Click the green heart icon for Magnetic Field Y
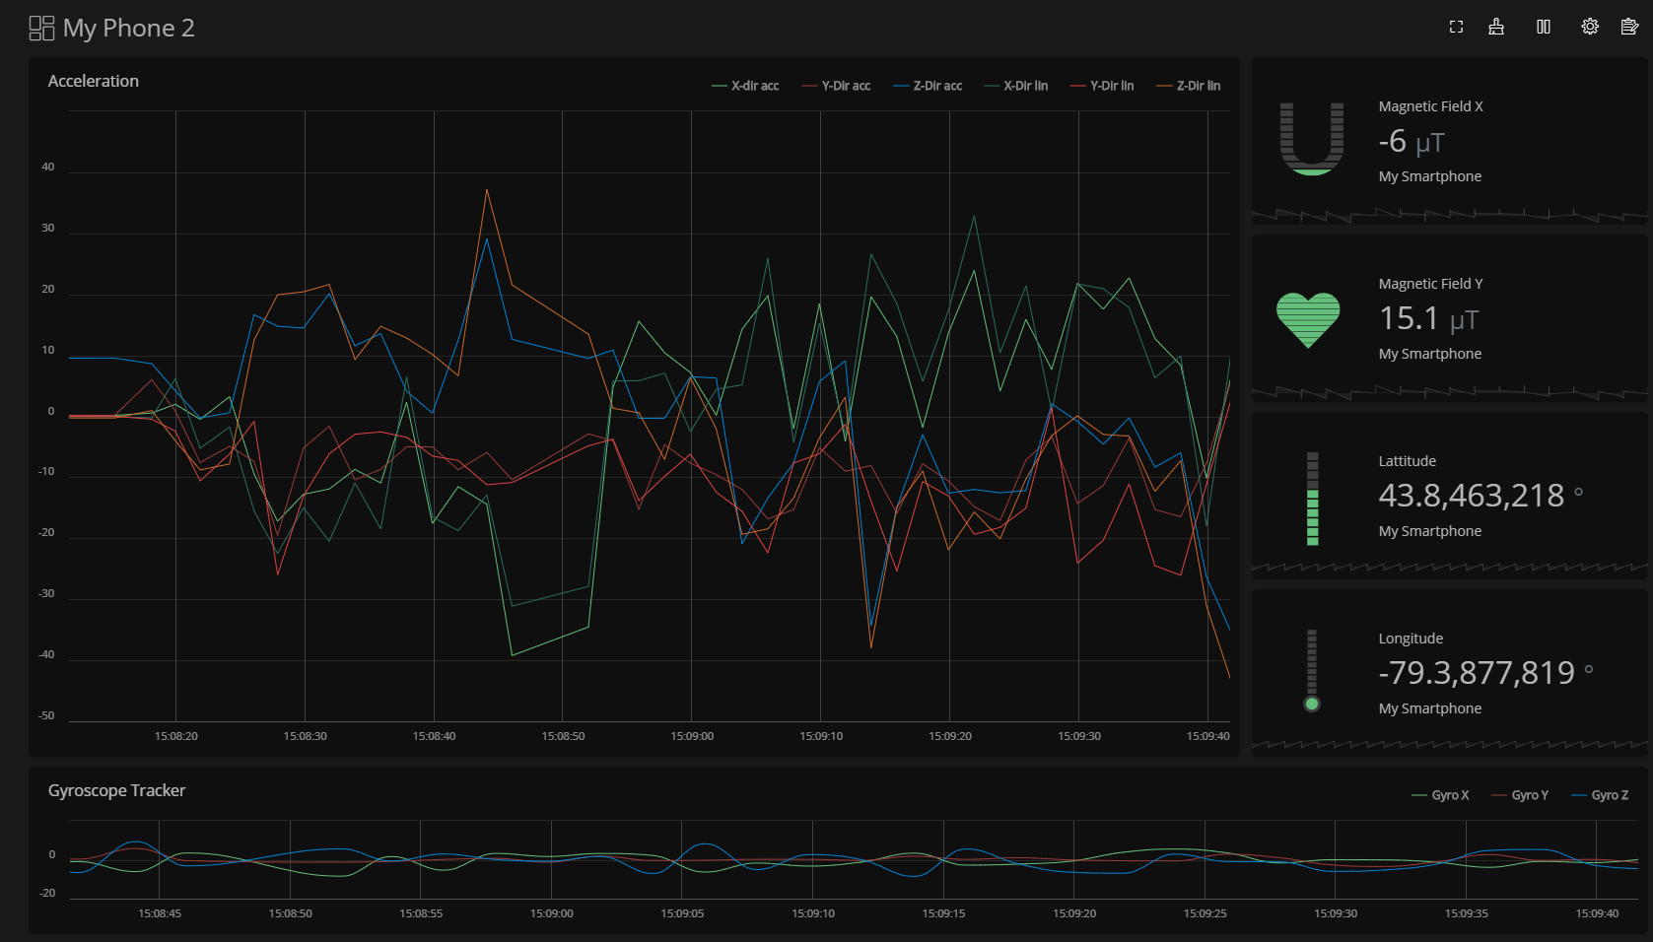 coord(1308,319)
